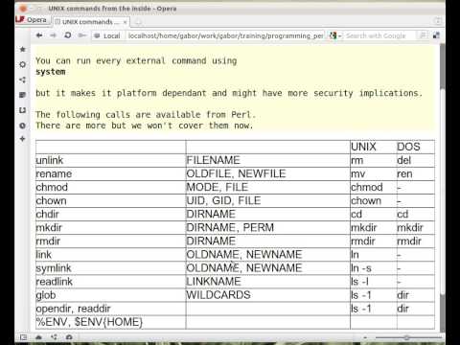The width and height of the screenshot is (460, 345).
Task: Click the '%ENV, $ENV{HOME}' cell
Action: [x=110, y=322]
